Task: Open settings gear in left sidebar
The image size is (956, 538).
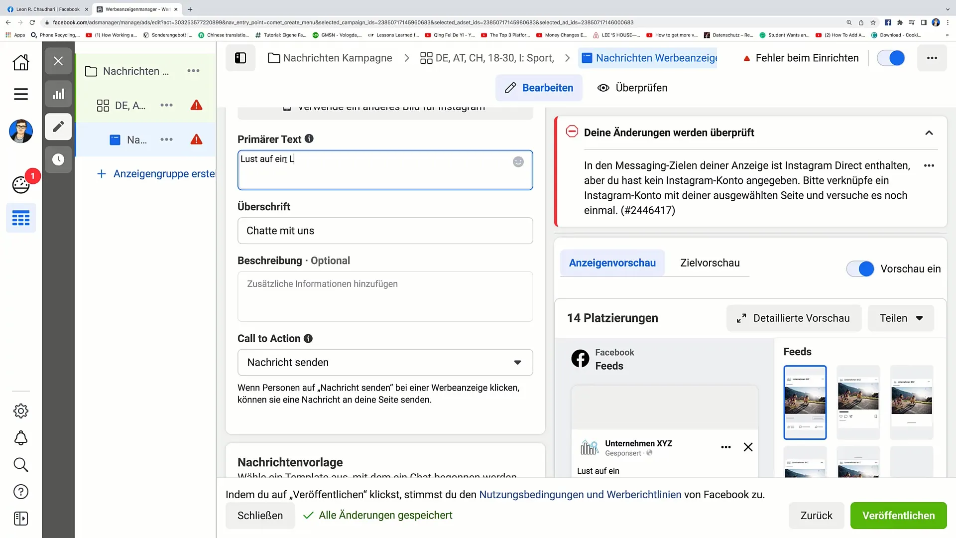Action: (21, 411)
